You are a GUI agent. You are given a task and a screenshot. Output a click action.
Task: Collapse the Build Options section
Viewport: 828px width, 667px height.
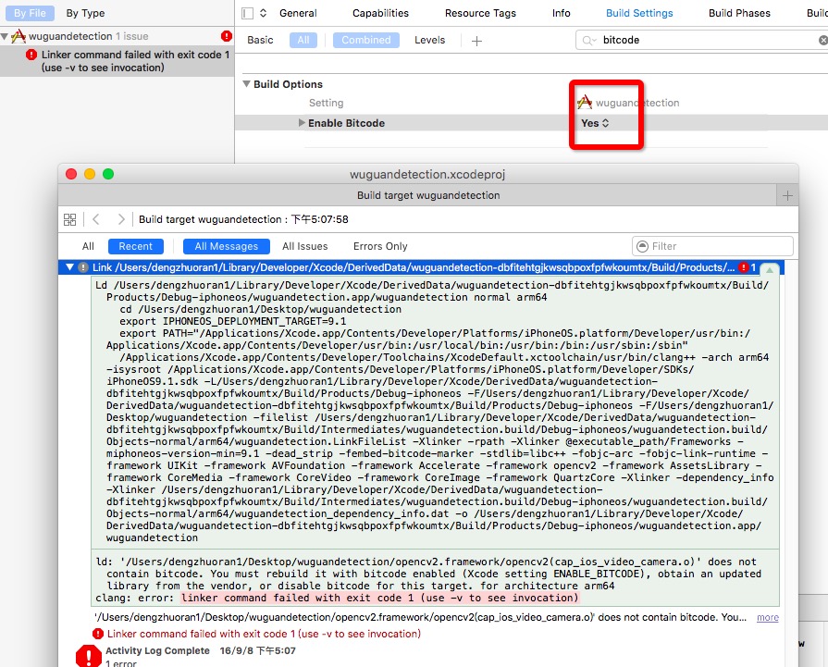[x=246, y=84]
